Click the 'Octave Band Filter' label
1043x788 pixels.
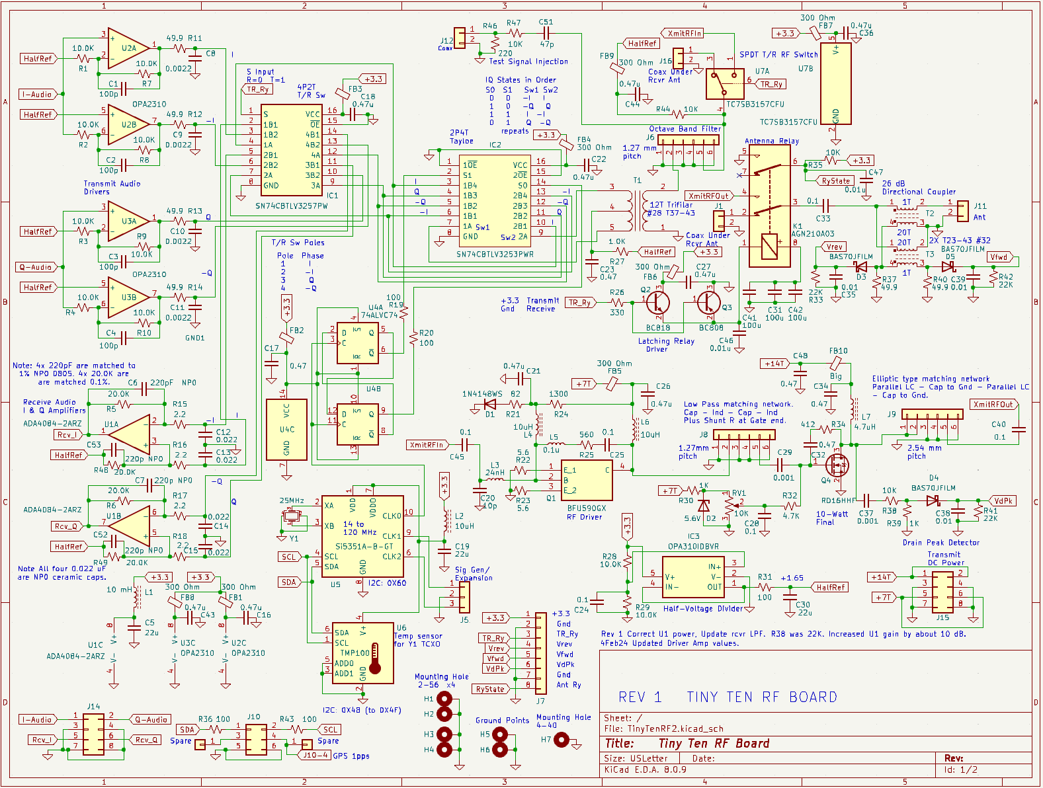(x=685, y=129)
